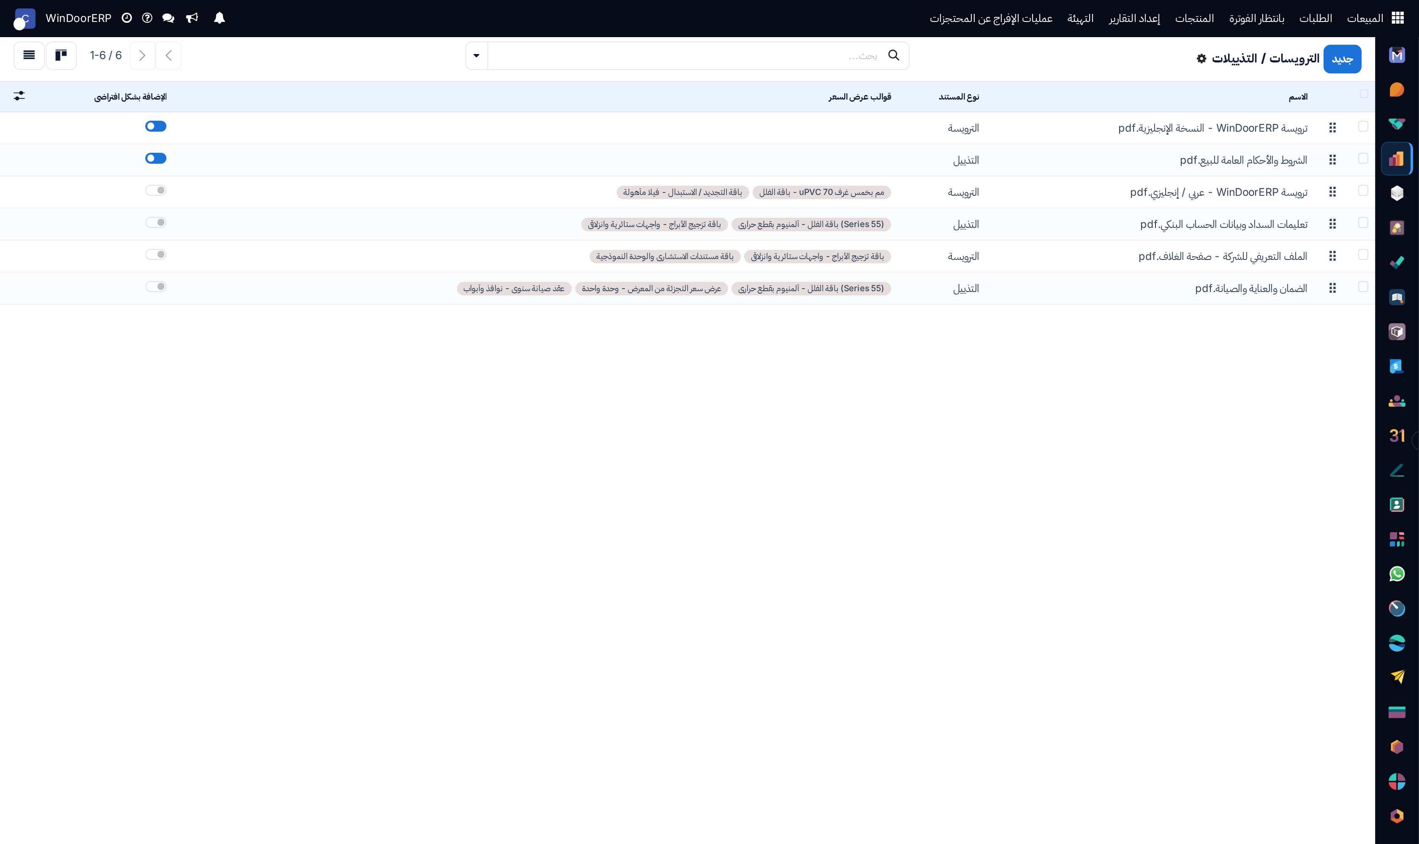Click the WinDoorERP company name
This screenshot has height=844, width=1419.
point(79,18)
